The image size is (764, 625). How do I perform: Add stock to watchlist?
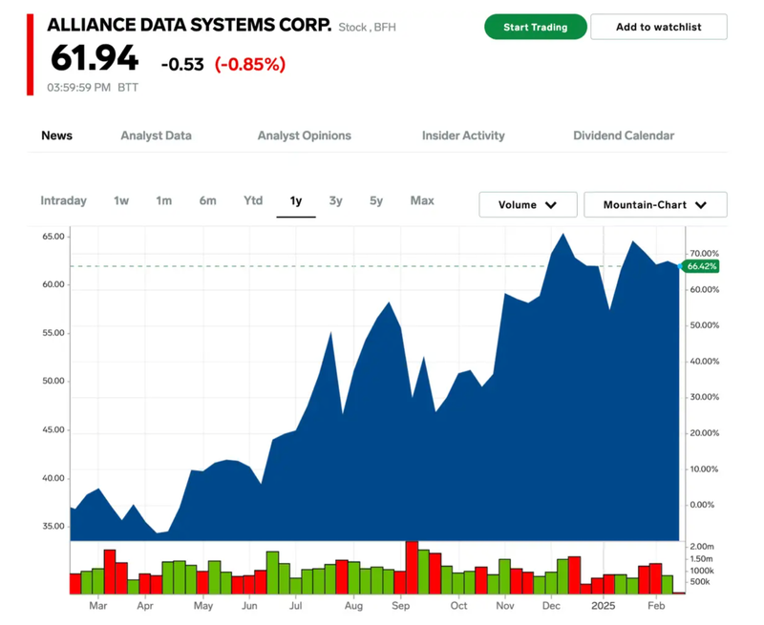point(658,27)
